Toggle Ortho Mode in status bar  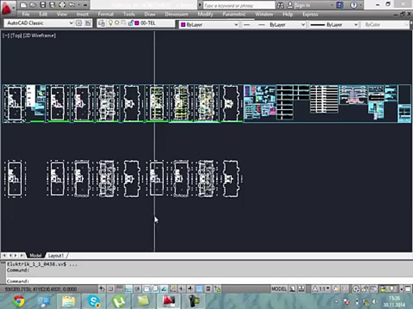pyautogui.click(x=128, y=289)
